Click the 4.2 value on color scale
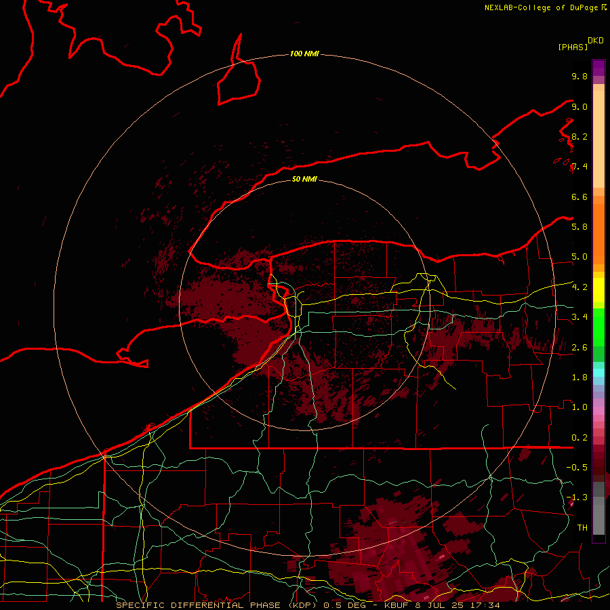610x610 pixels. pyautogui.click(x=579, y=287)
